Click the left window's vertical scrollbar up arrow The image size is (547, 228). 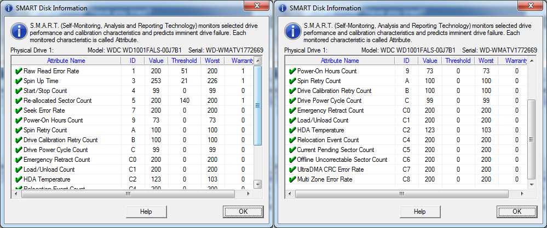tap(258, 61)
